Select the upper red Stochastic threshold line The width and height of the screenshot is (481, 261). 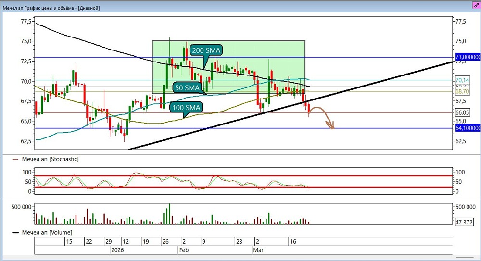(243, 176)
